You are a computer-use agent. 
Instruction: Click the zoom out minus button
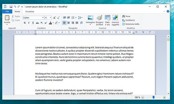click(x=143, y=97)
